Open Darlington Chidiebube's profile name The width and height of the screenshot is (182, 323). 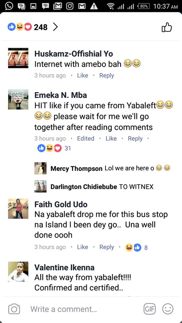tap(84, 187)
